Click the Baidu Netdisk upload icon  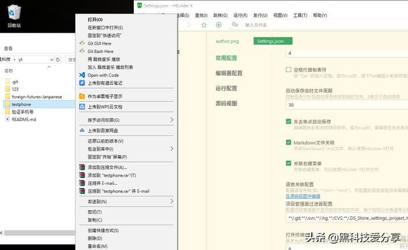pos(82,131)
